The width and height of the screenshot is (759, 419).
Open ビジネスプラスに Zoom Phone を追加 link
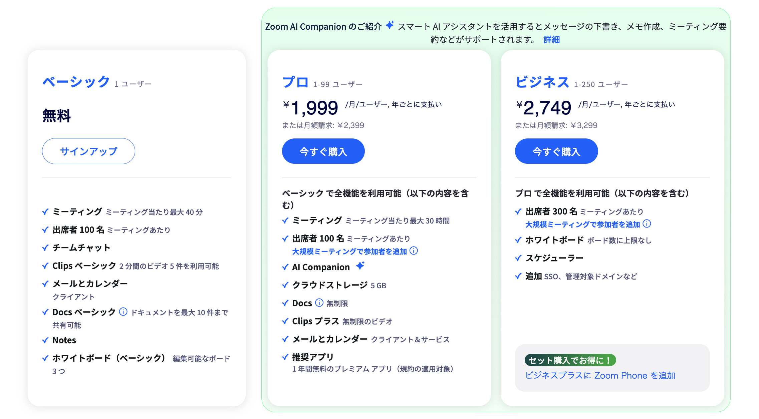click(600, 376)
